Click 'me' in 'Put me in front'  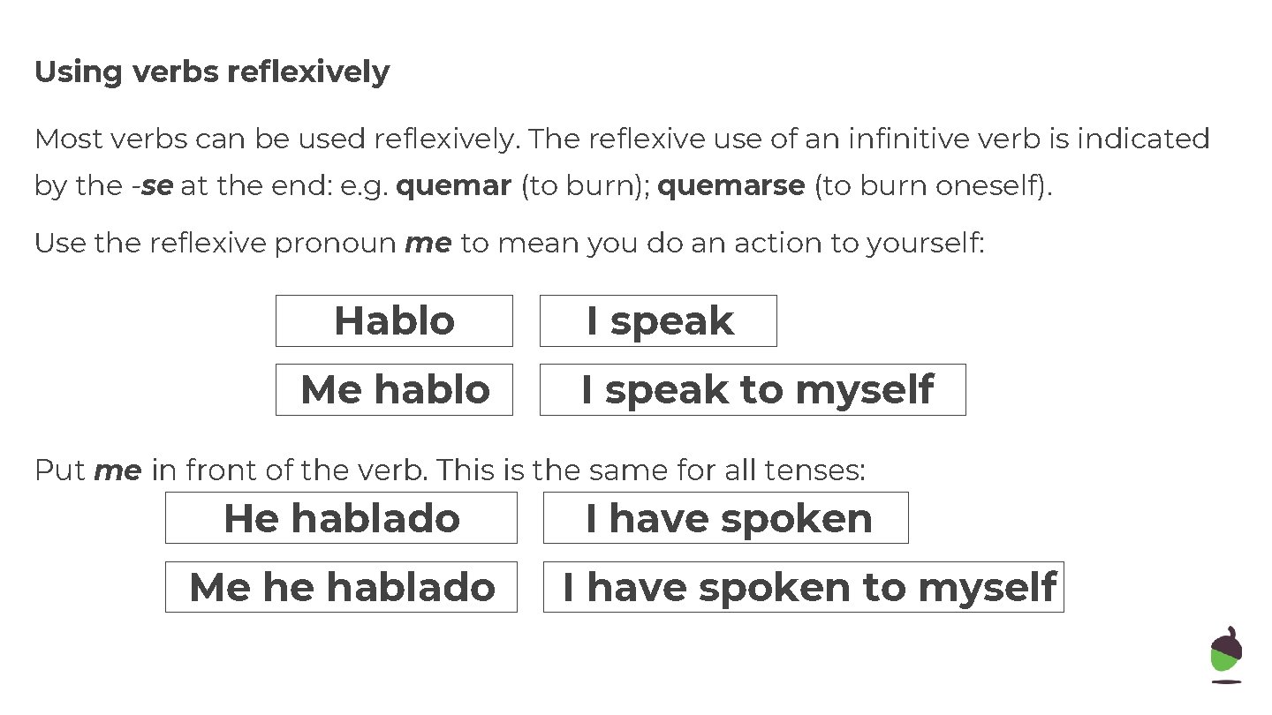117,470
